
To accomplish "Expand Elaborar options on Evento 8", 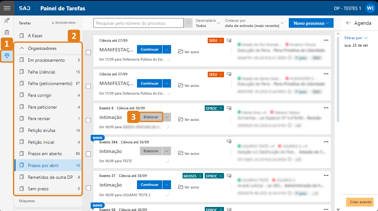I will tap(167, 117).
